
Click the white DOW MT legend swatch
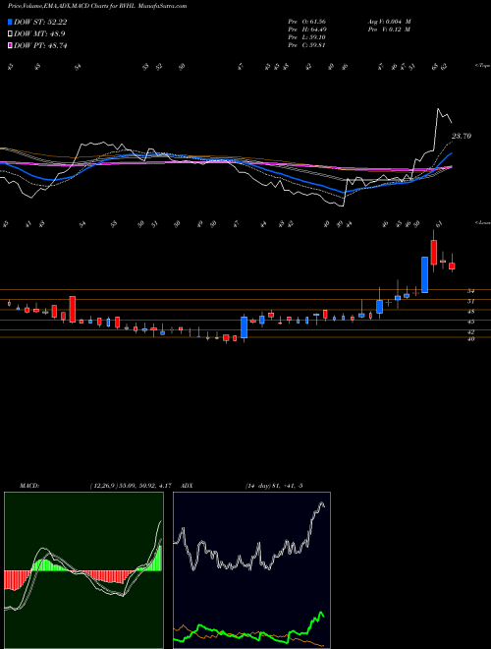tap(10, 34)
